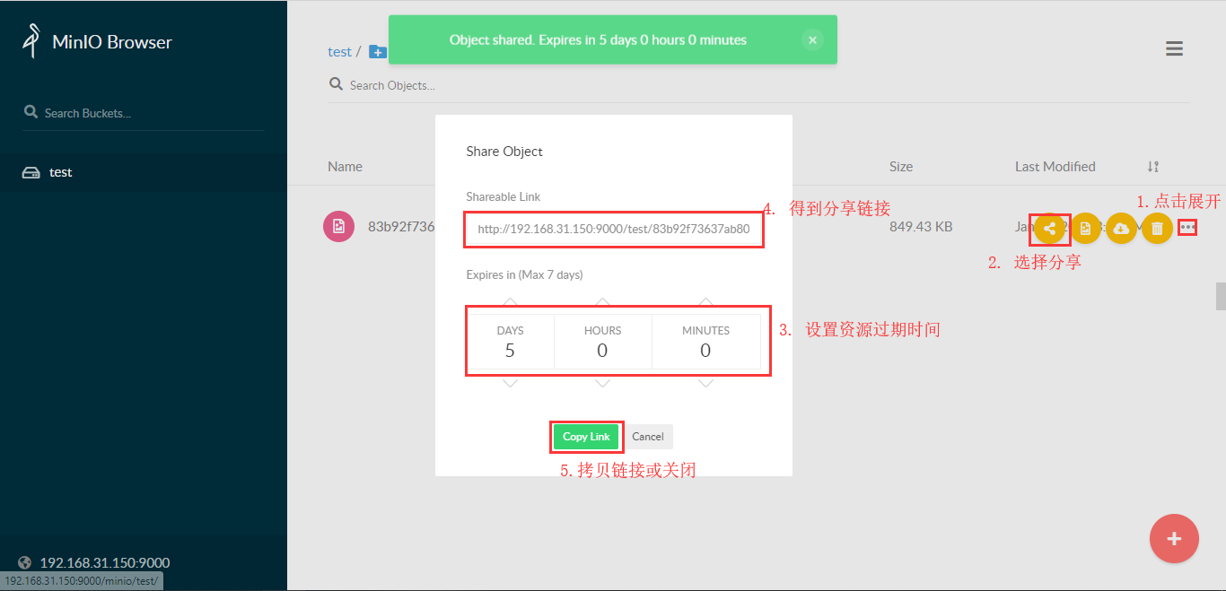Open the test breadcrumb link
This screenshot has height=591, width=1226.
click(x=339, y=51)
